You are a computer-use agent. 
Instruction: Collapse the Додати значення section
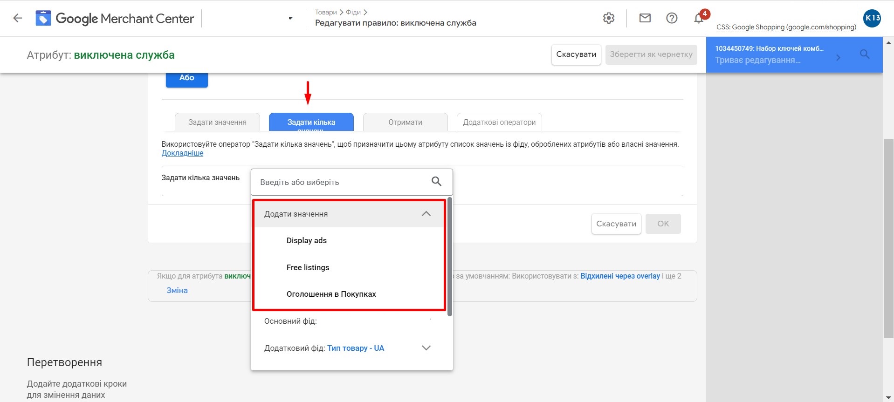coord(349,214)
